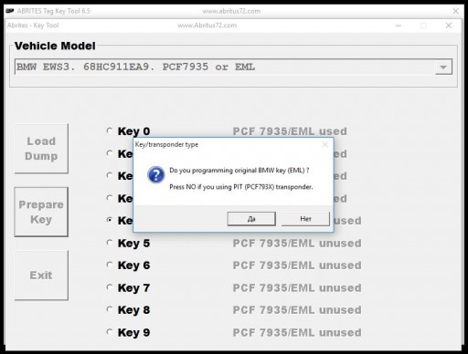The image size is (468, 354).
Task: Click the Key 0 'PCF 7935/EML used' status
Action: point(290,131)
